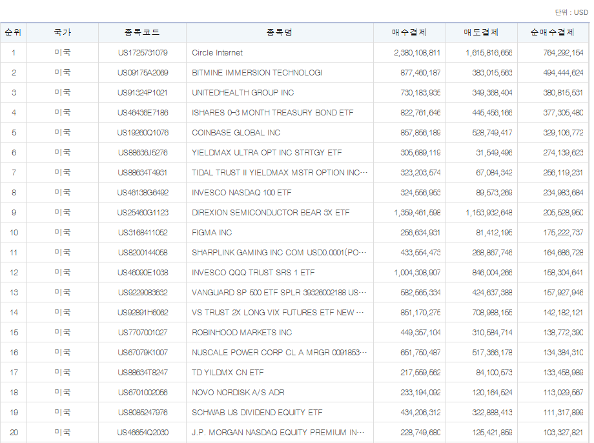Select TD YILDMX CN ETF name
Viewport: 594px width, 443px height.
point(228,373)
